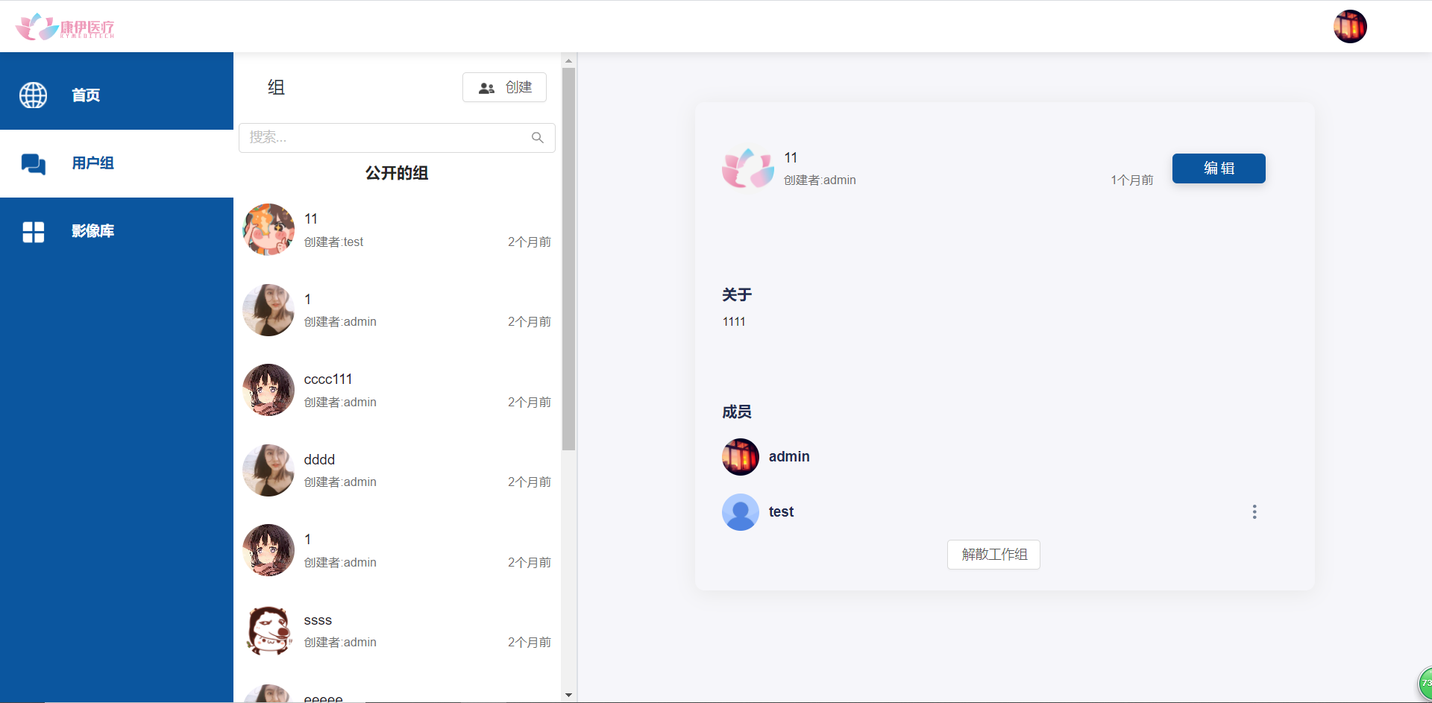The height and width of the screenshot is (703, 1432).
Task: Go to the 首页 menu item
Action: (86, 95)
